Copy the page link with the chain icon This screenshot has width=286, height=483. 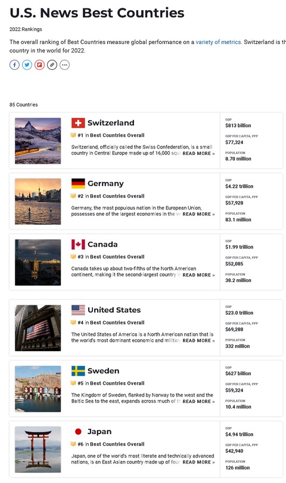pos(52,65)
